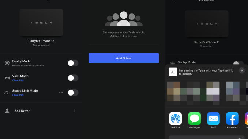Click the group of drivers illustration
This screenshot has width=248, height=139.
(124, 19)
